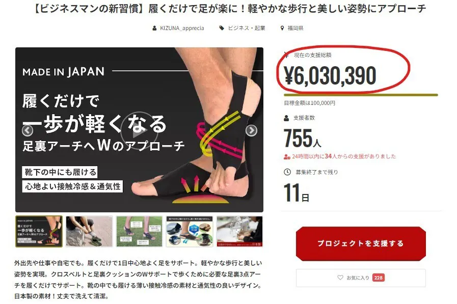Select the first MADE IN JAPAN thumbnail
Viewport: 457px width, 304px height.
(x=39, y=231)
